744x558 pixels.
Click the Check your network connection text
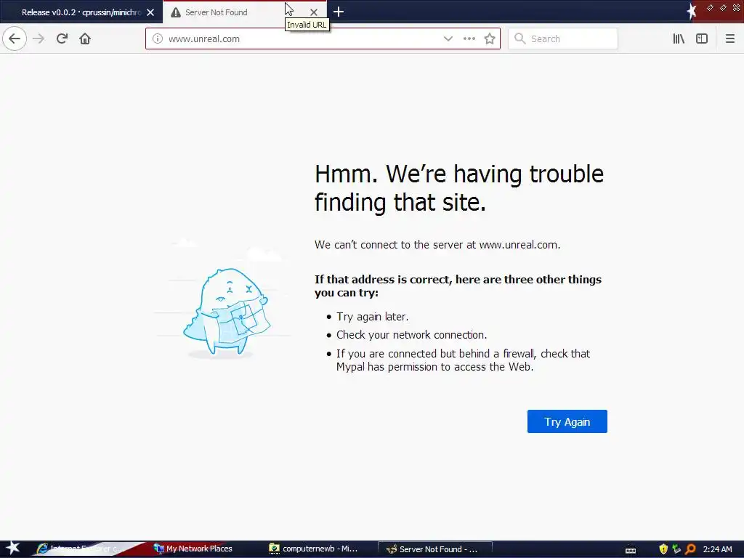[x=411, y=335]
